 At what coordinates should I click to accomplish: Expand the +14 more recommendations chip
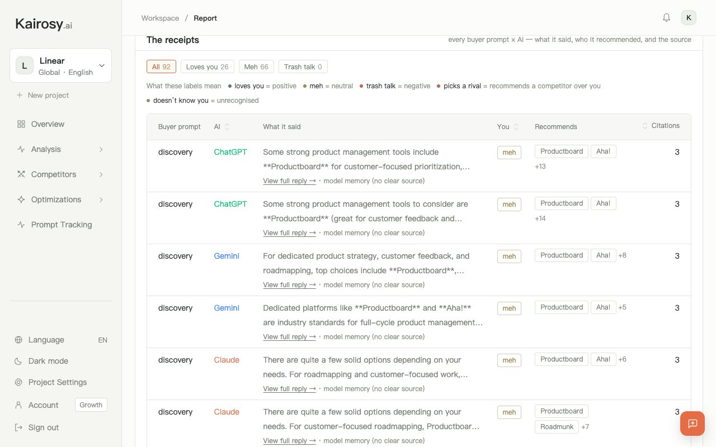coord(540,218)
